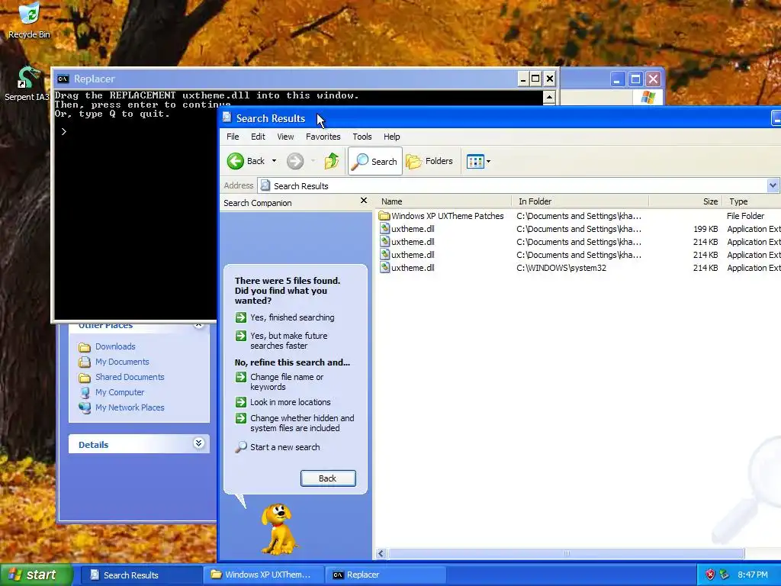Viewport: 781px width, 586px height.
Task: Click the disabled Forward arrow icon
Action: pos(295,161)
